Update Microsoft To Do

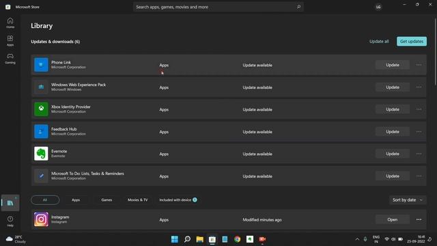[393, 176]
